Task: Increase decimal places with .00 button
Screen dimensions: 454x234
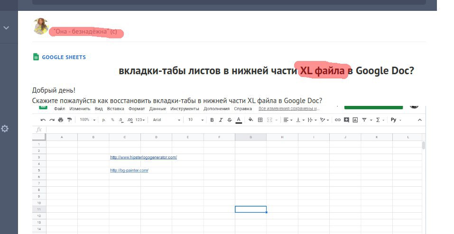Action: point(130,120)
